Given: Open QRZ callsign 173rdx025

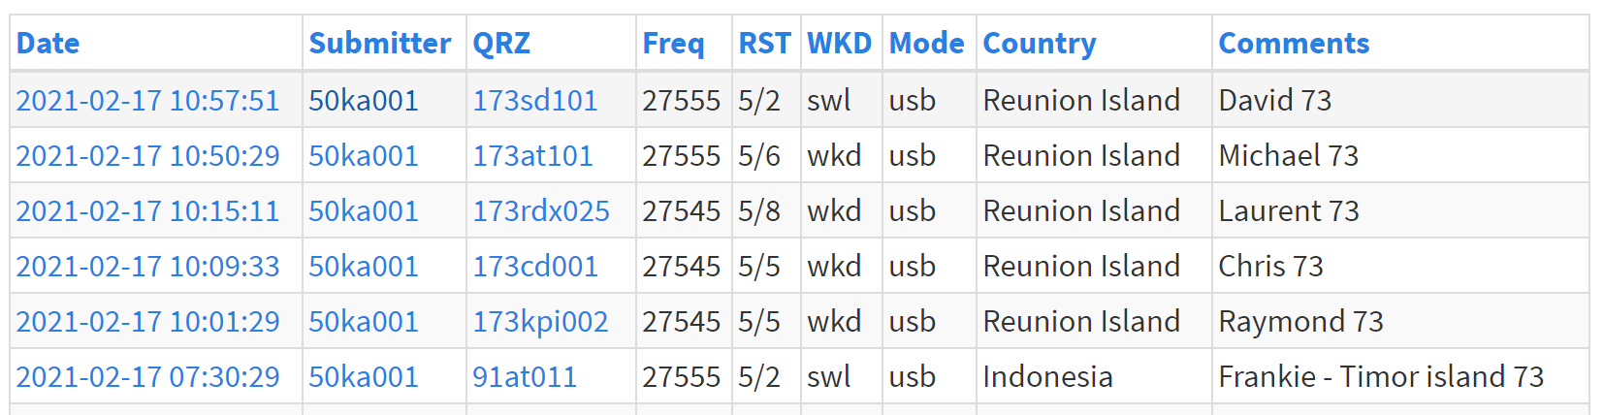Looking at the screenshot, I should coord(541,211).
